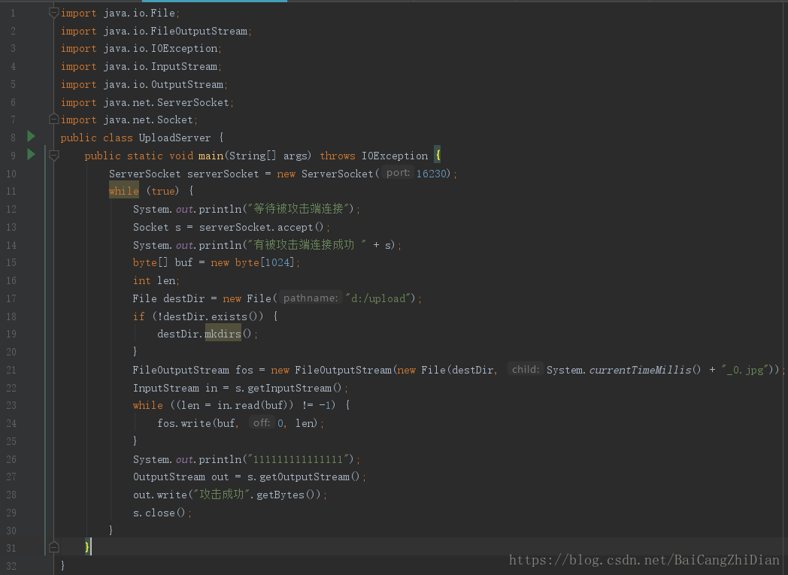Click line number 21 in gutter
The width and height of the screenshot is (788, 575).
pyautogui.click(x=11, y=370)
